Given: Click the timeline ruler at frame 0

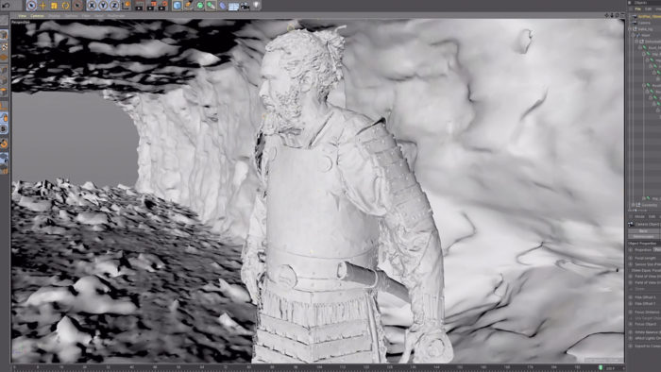Looking at the screenshot, I should click(15, 368).
